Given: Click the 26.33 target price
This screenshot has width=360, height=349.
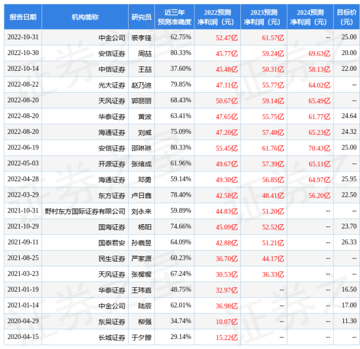Looking at the screenshot, I should click(x=349, y=242).
